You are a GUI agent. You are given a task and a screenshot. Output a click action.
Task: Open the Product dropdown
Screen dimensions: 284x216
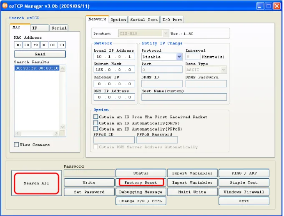coord(143,33)
